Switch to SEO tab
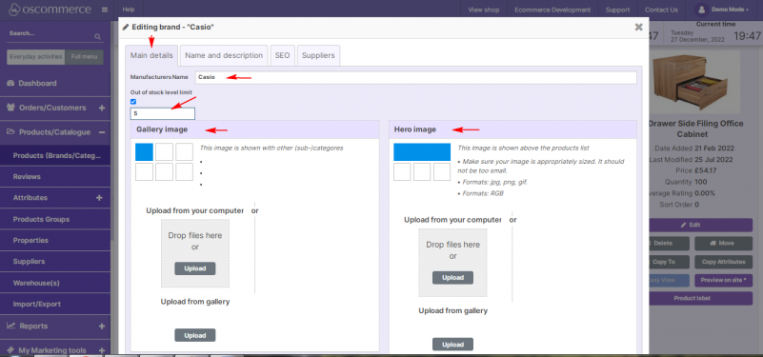The height and width of the screenshot is (357, 763). tap(282, 55)
